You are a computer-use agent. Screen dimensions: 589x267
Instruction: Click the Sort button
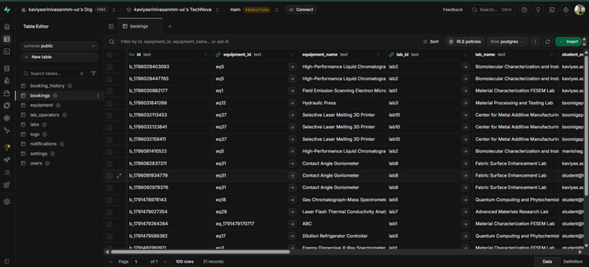point(430,42)
